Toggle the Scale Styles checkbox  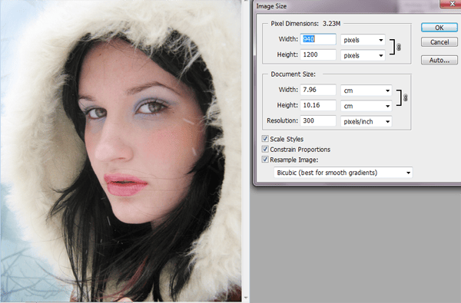pyautogui.click(x=265, y=139)
